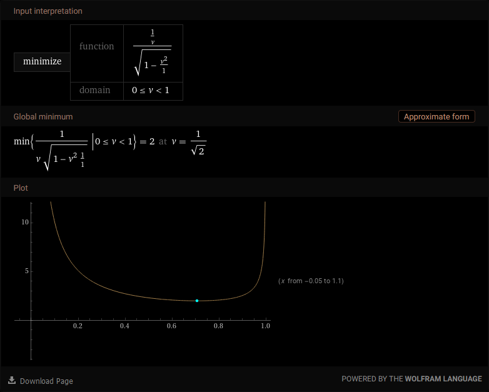This screenshot has height=392, width=489.
Task: Click the Input interpretation section header
Action: (x=48, y=11)
